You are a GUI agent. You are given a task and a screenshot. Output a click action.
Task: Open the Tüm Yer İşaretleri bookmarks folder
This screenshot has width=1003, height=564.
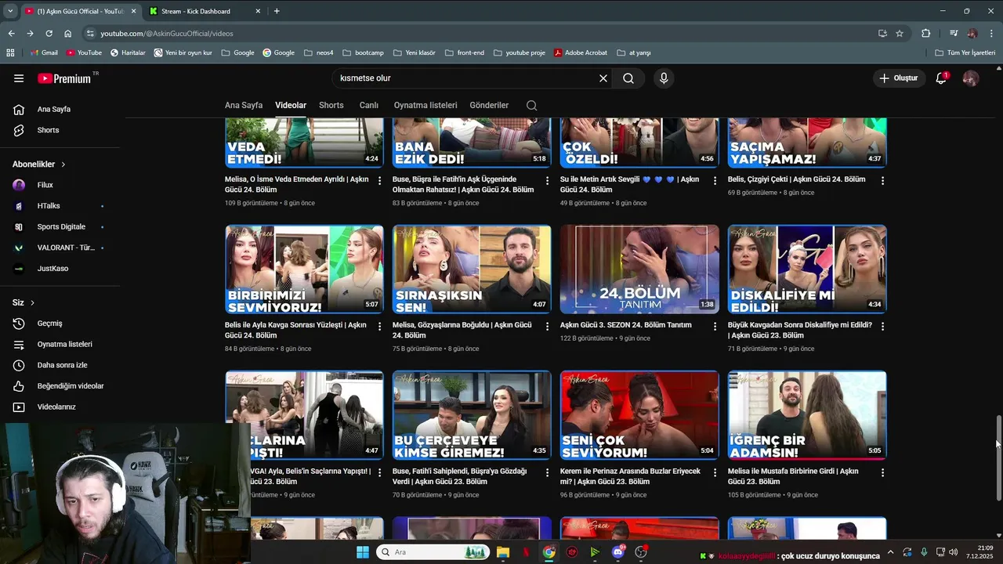point(965,52)
